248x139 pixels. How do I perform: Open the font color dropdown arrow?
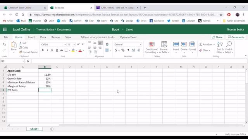point(83,50)
